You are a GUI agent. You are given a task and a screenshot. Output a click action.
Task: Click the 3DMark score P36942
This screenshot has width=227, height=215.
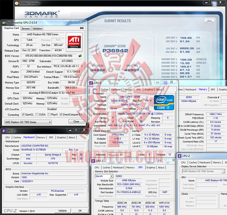(x=115, y=51)
